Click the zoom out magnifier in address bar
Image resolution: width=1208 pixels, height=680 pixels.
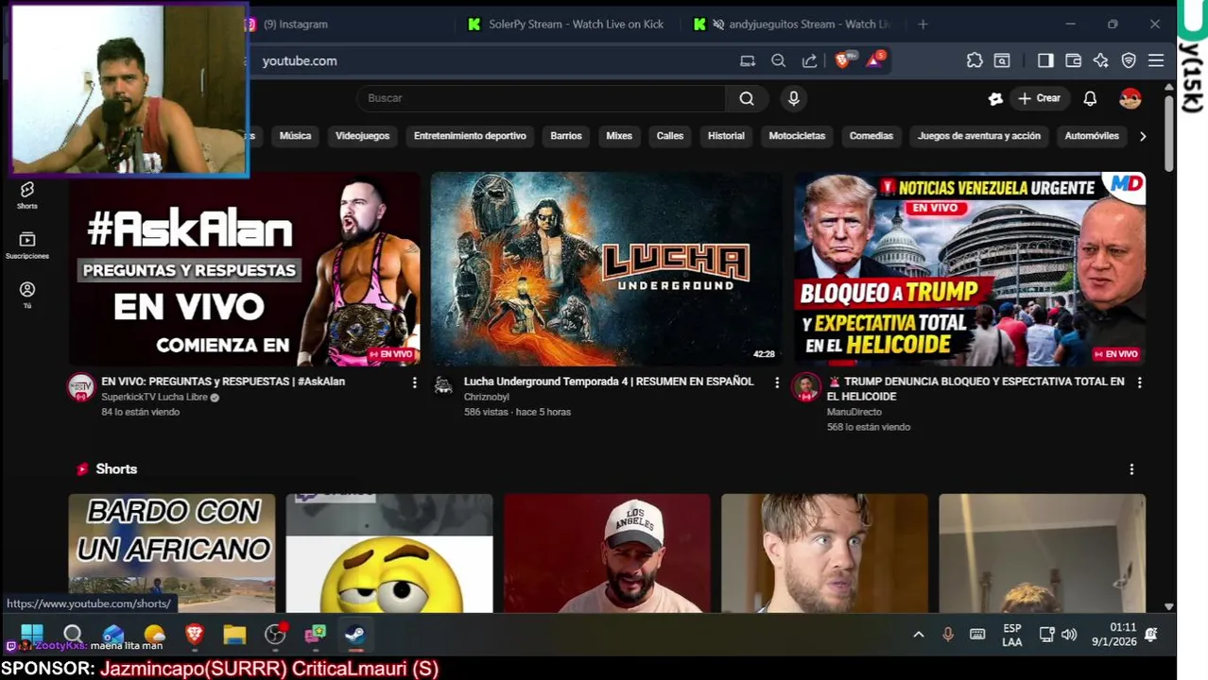[778, 60]
